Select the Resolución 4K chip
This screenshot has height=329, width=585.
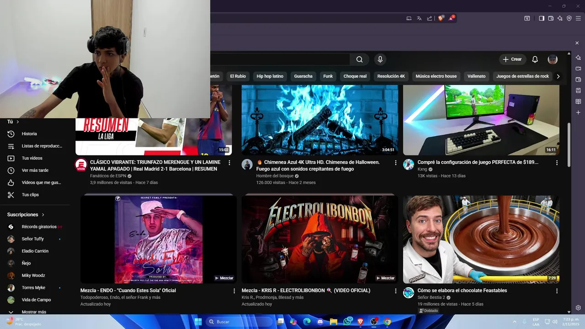[391, 76]
